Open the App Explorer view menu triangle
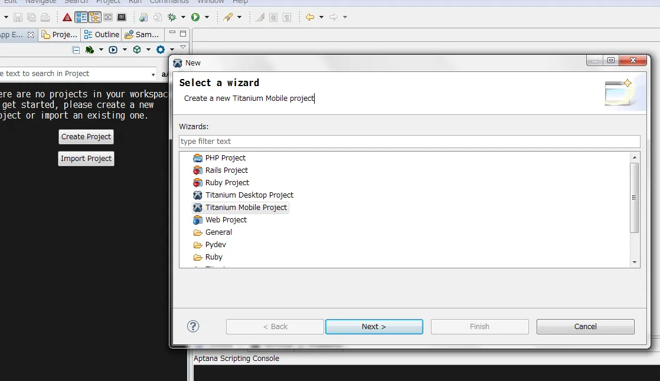660x381 pixels. click(183, 47)
